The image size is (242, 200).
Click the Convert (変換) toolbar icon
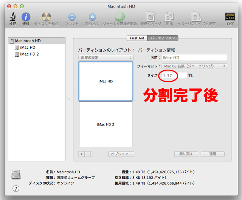click(169, 17)
